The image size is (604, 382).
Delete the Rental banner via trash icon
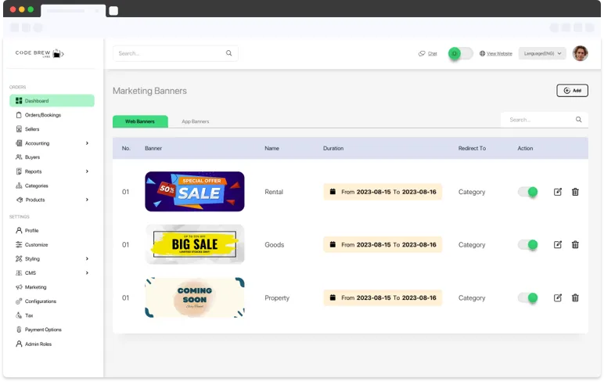[x=575, y=192]
